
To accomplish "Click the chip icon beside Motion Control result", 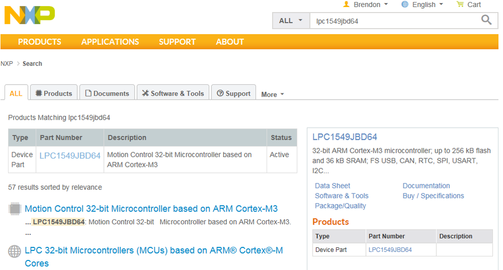I will pyautogui.click(x=15, y=209).
